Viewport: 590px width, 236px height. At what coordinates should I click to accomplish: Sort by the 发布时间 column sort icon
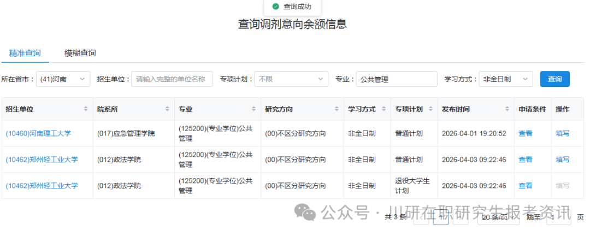pos(507,109)
